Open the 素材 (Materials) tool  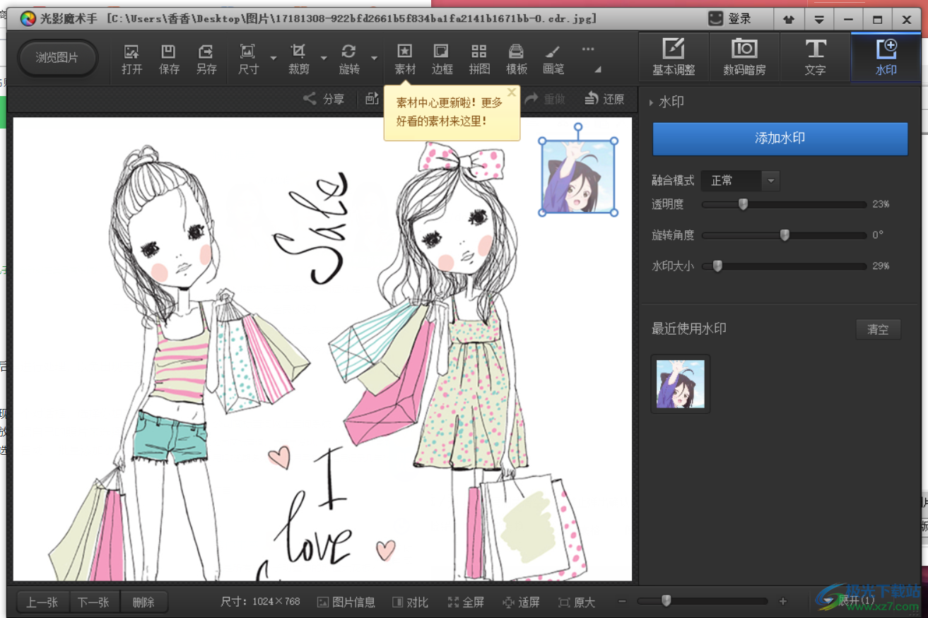pos(405,59)
